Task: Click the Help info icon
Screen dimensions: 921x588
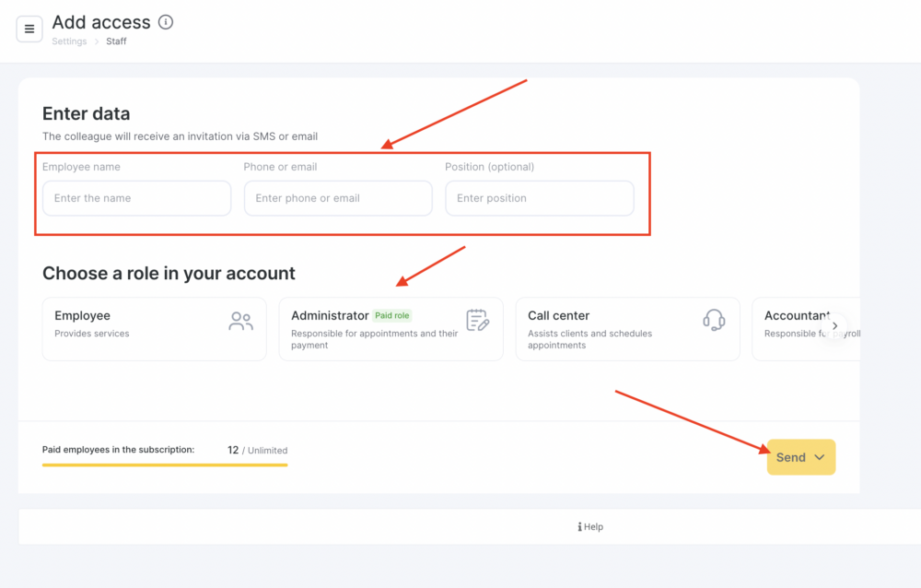Action: point(579,527)
